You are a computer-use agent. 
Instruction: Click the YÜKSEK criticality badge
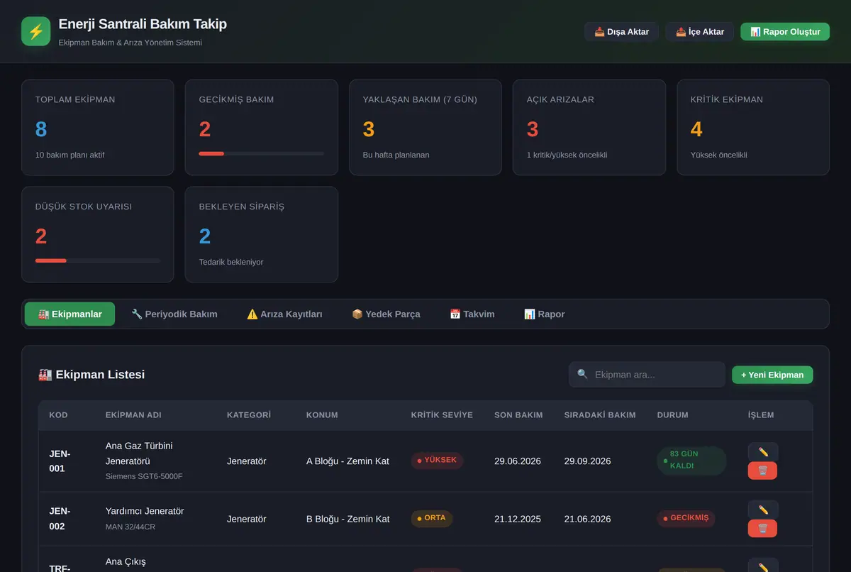[x=437, y=461]
